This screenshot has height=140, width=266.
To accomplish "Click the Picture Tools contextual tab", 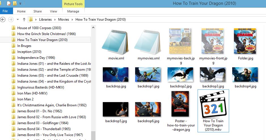I will pyautogui.click(x=73, y=4).
